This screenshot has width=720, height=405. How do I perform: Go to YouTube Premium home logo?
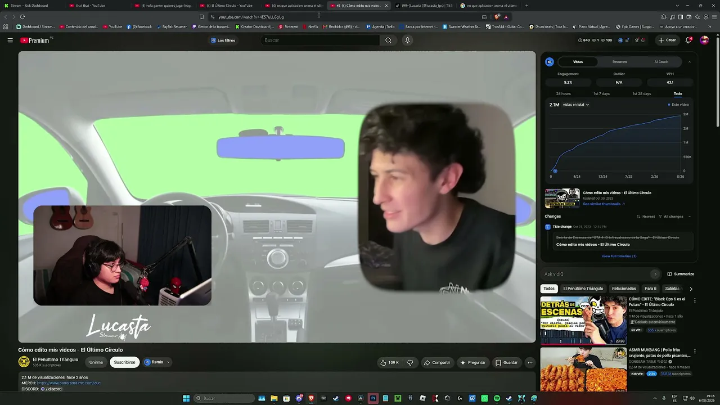35,40
